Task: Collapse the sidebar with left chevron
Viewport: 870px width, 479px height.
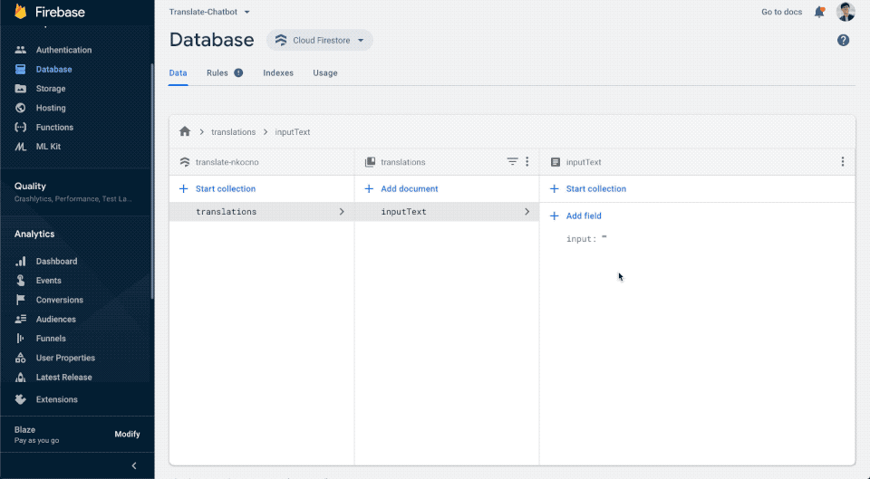Action: (134, 465)
